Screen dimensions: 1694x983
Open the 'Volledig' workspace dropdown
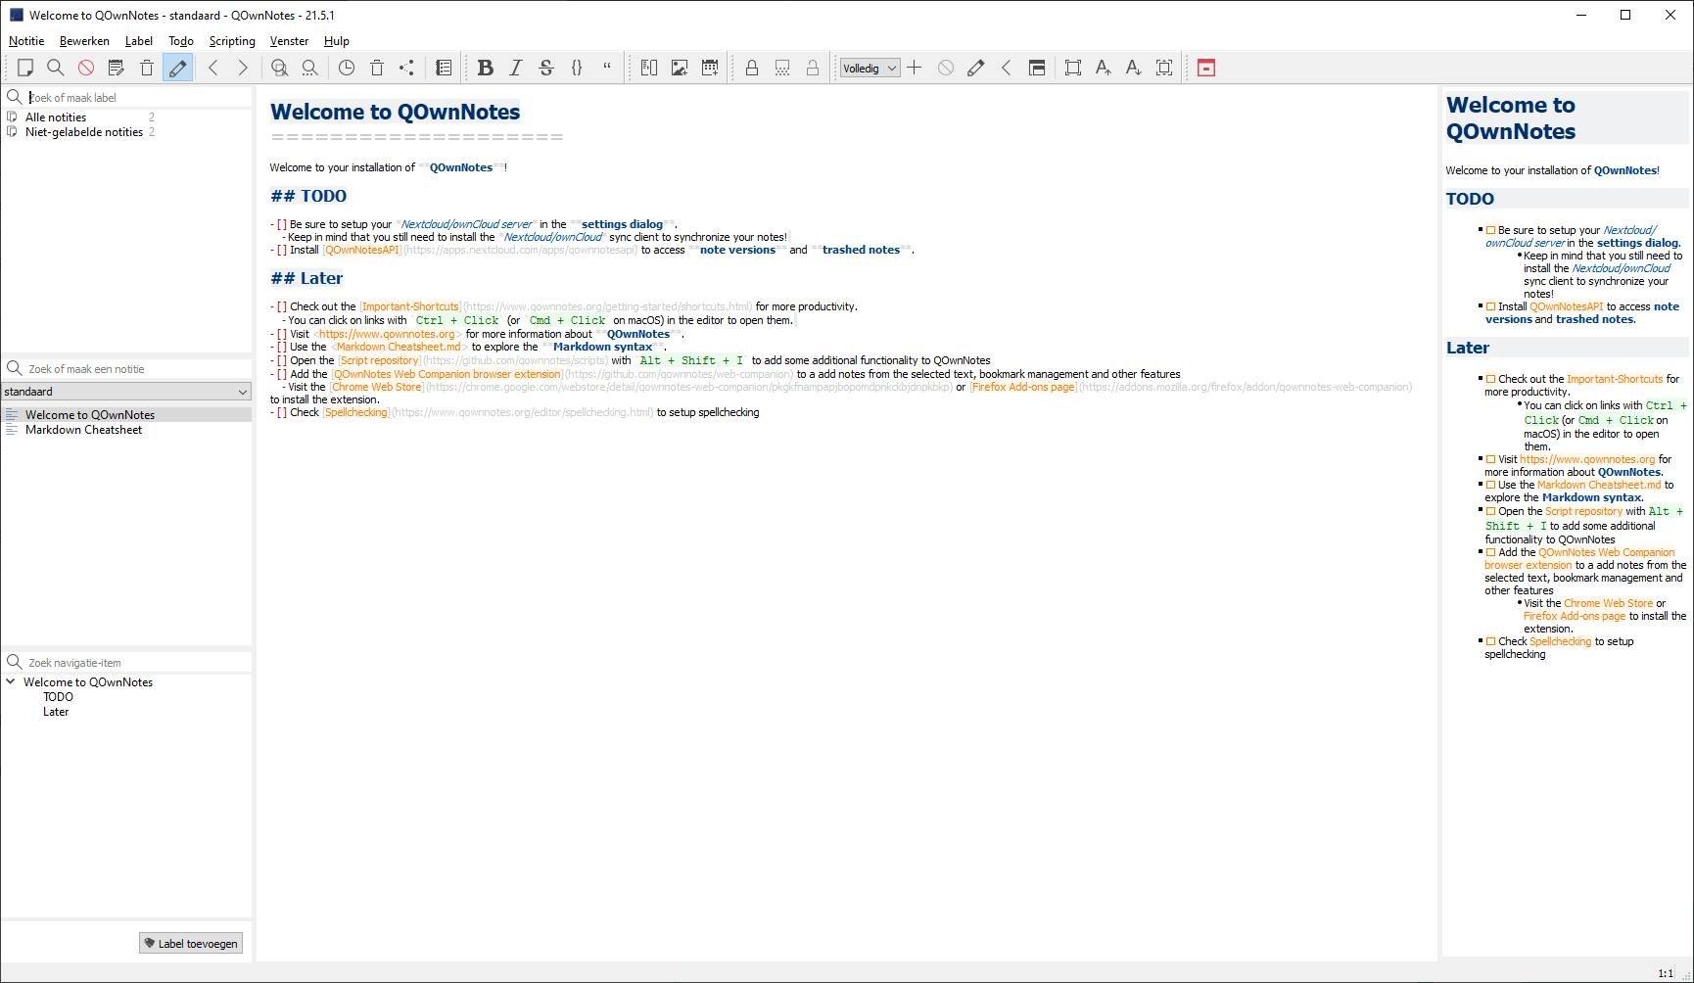870,69
